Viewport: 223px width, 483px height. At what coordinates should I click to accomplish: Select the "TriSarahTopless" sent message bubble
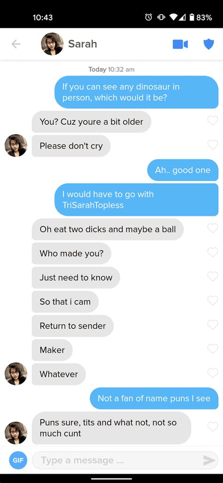click(136, 199)
